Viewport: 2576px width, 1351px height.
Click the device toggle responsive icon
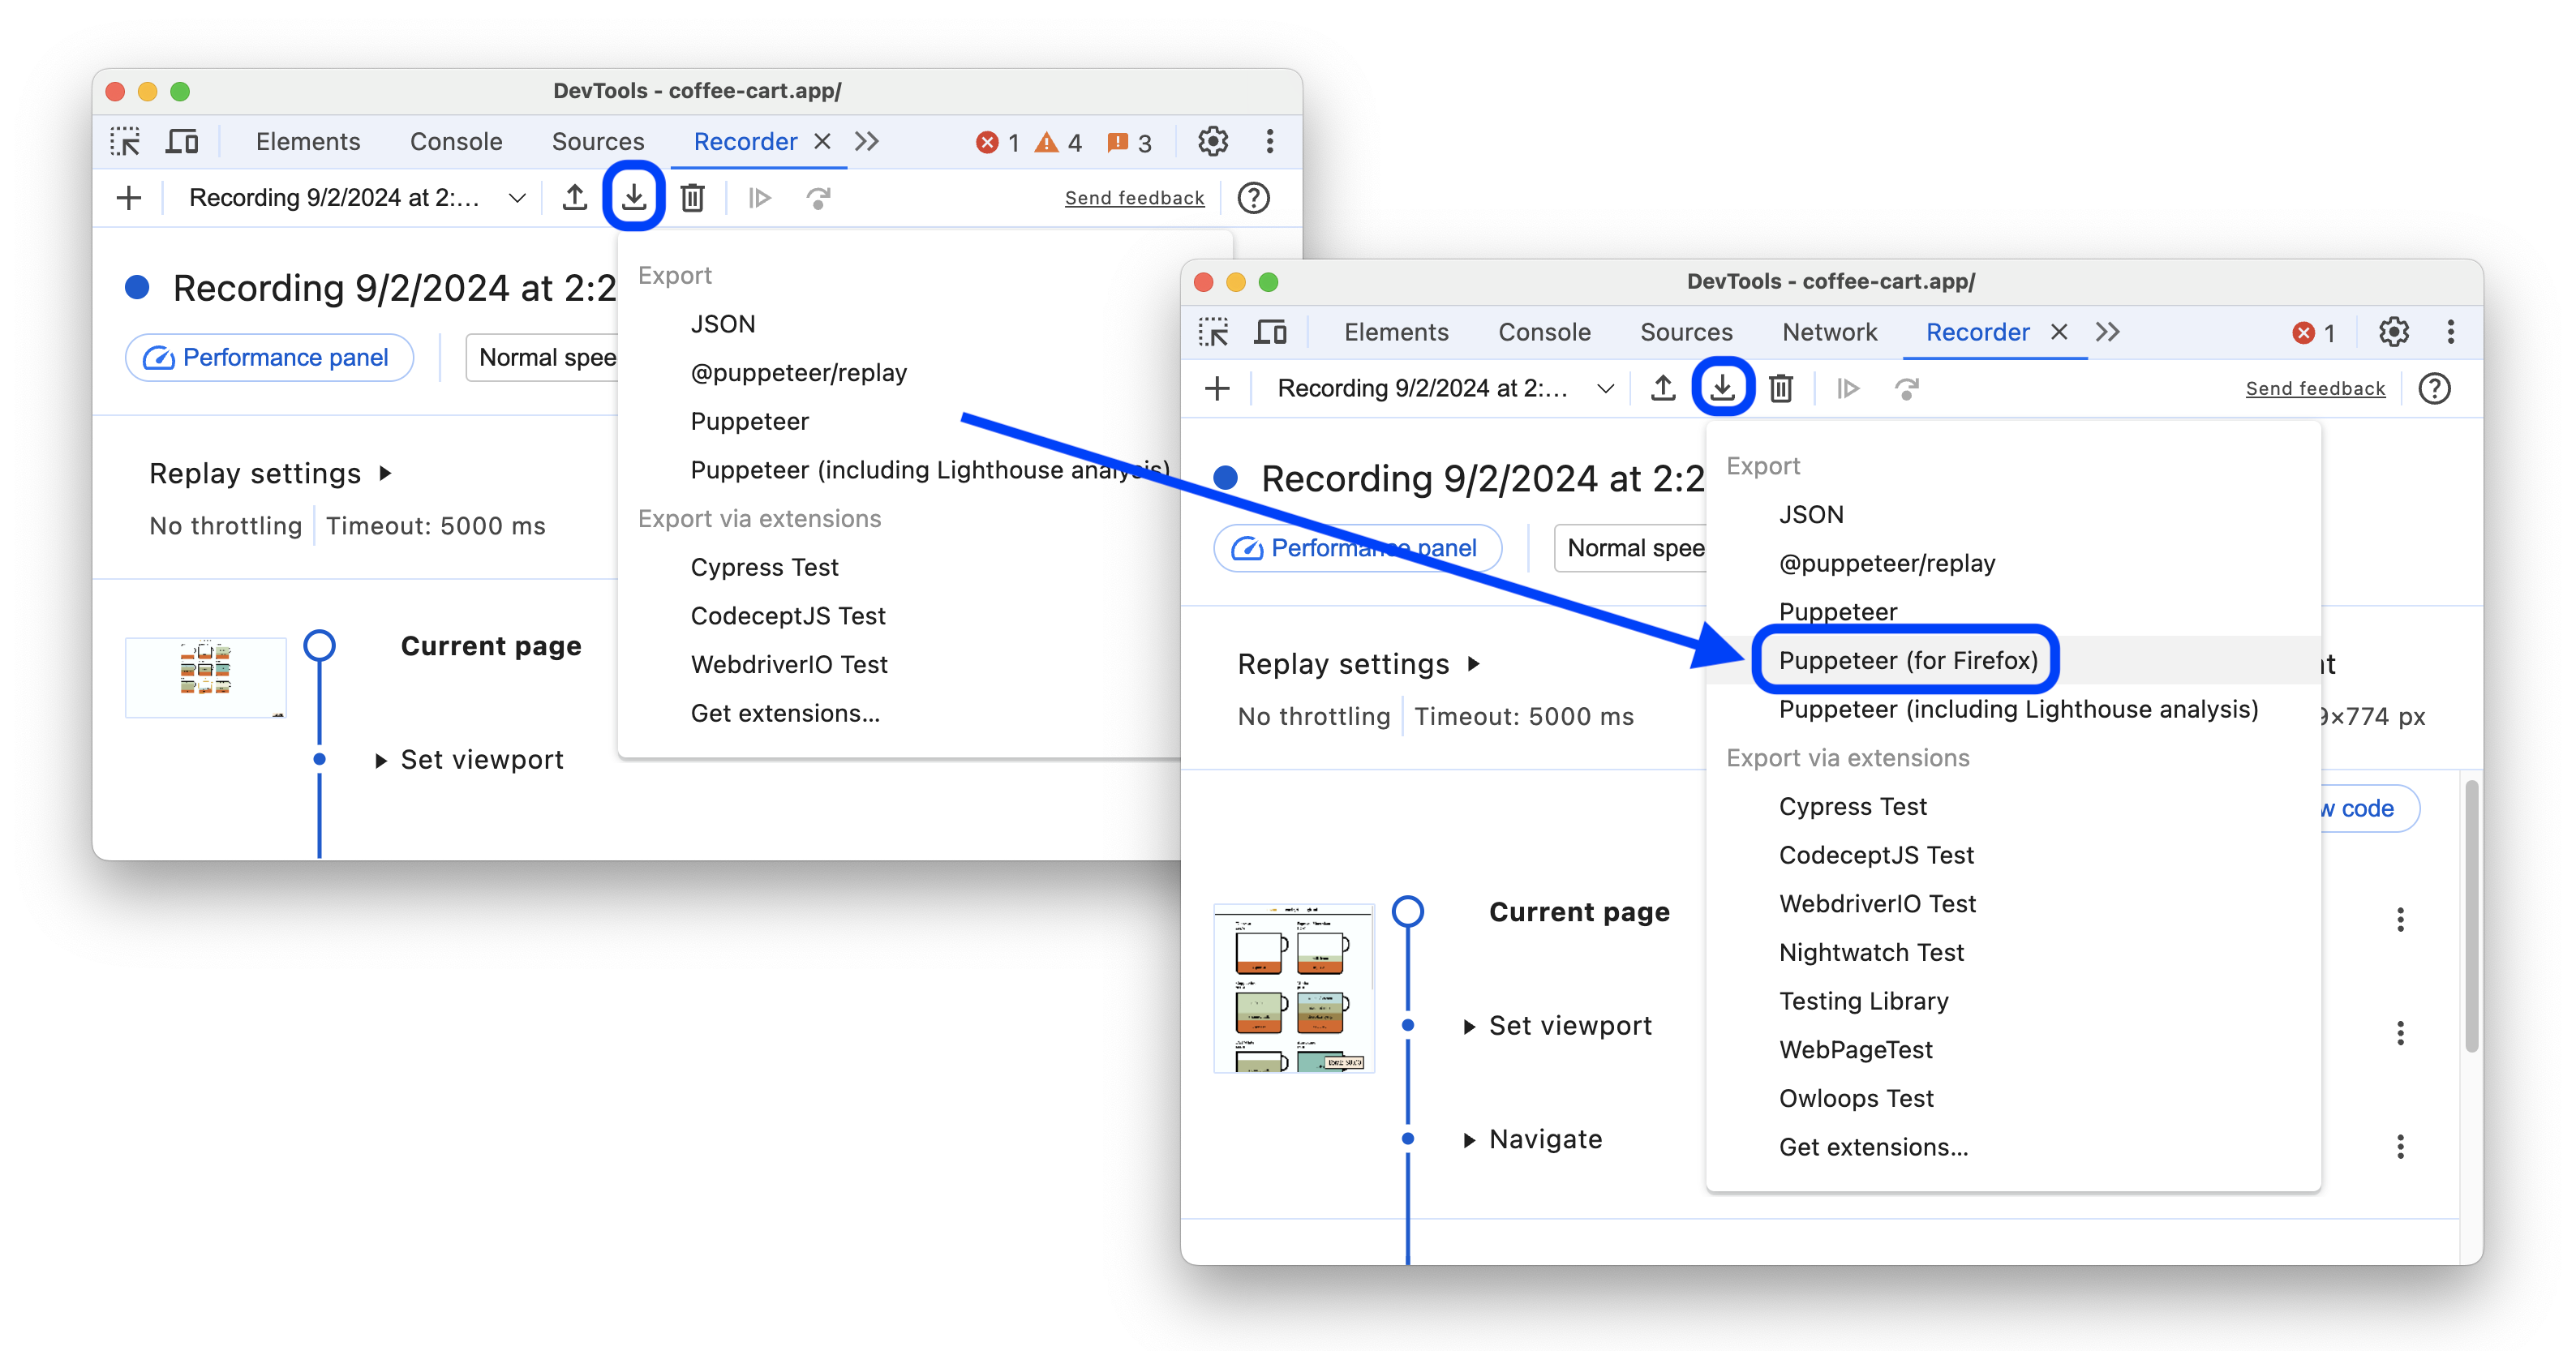pos(182,139)
